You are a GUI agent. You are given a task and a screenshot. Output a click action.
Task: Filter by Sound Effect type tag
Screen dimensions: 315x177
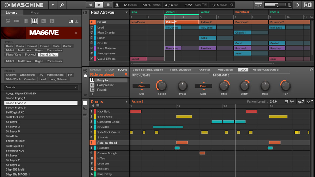click(x=48, y=54)
